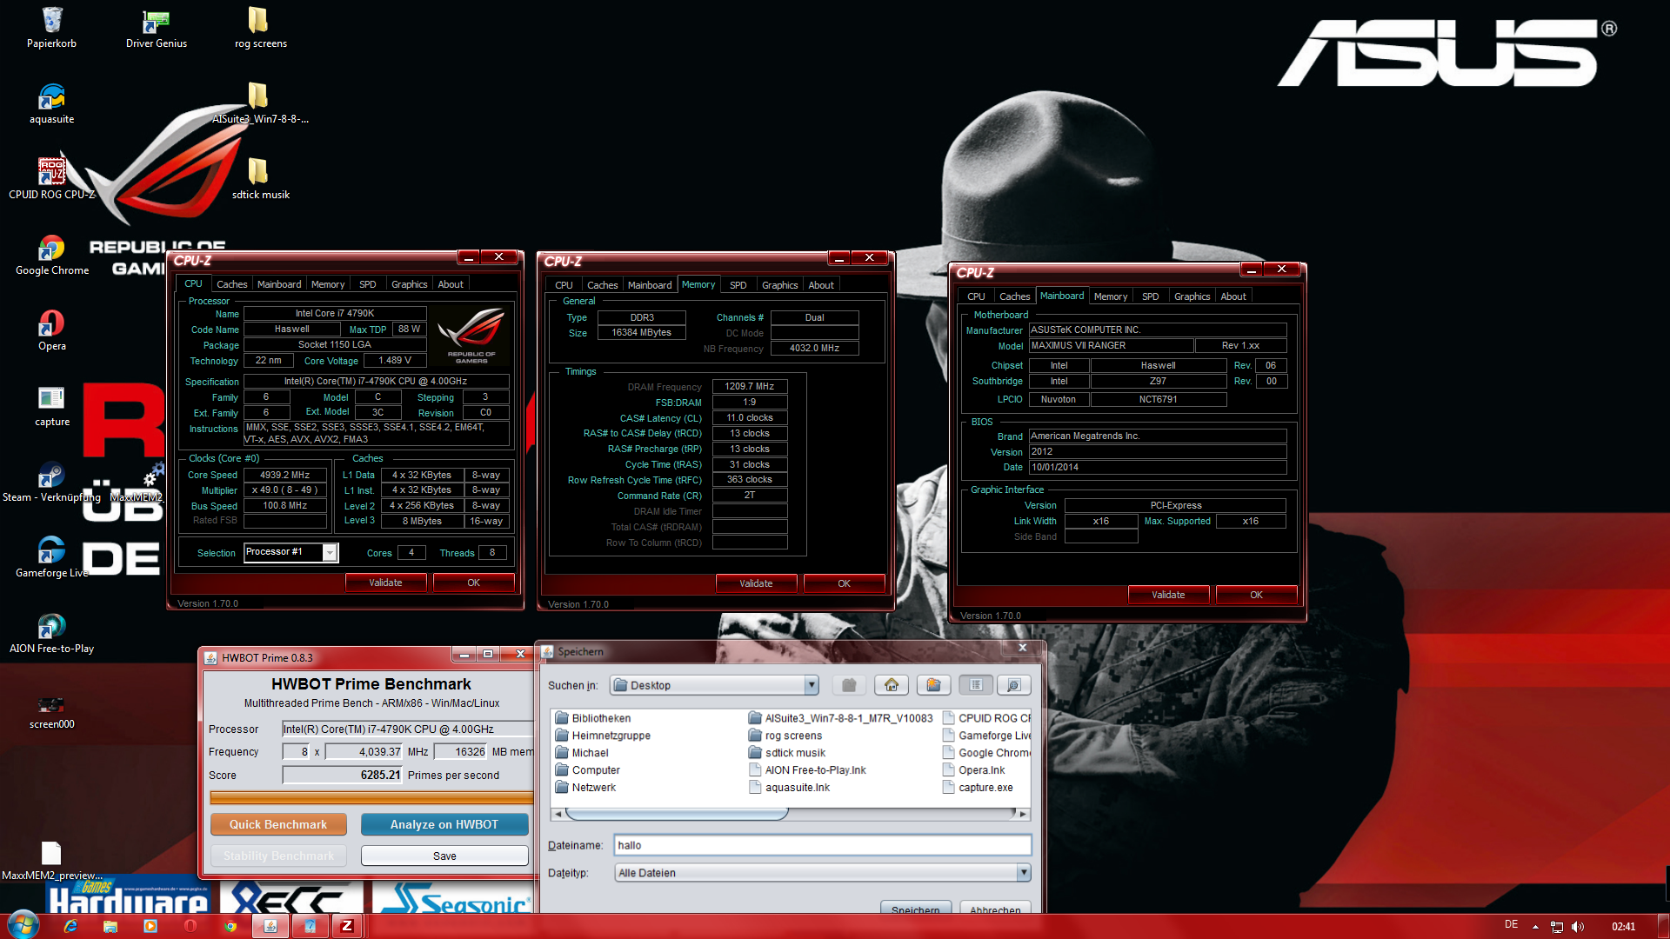Go to home folder in Speichern dialog
This screenshot has width=1670, height=939.
(x=892, y=685)
